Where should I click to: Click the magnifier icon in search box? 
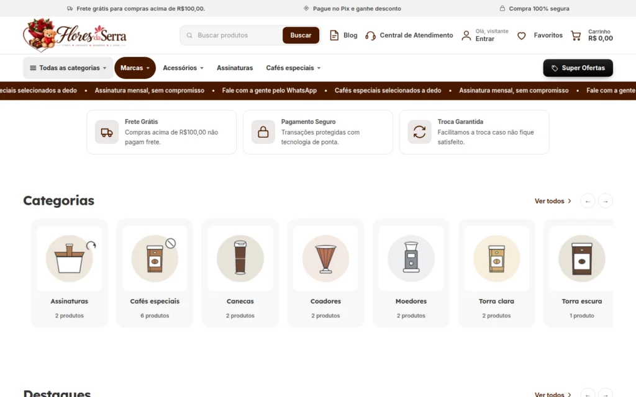(189, 35)
